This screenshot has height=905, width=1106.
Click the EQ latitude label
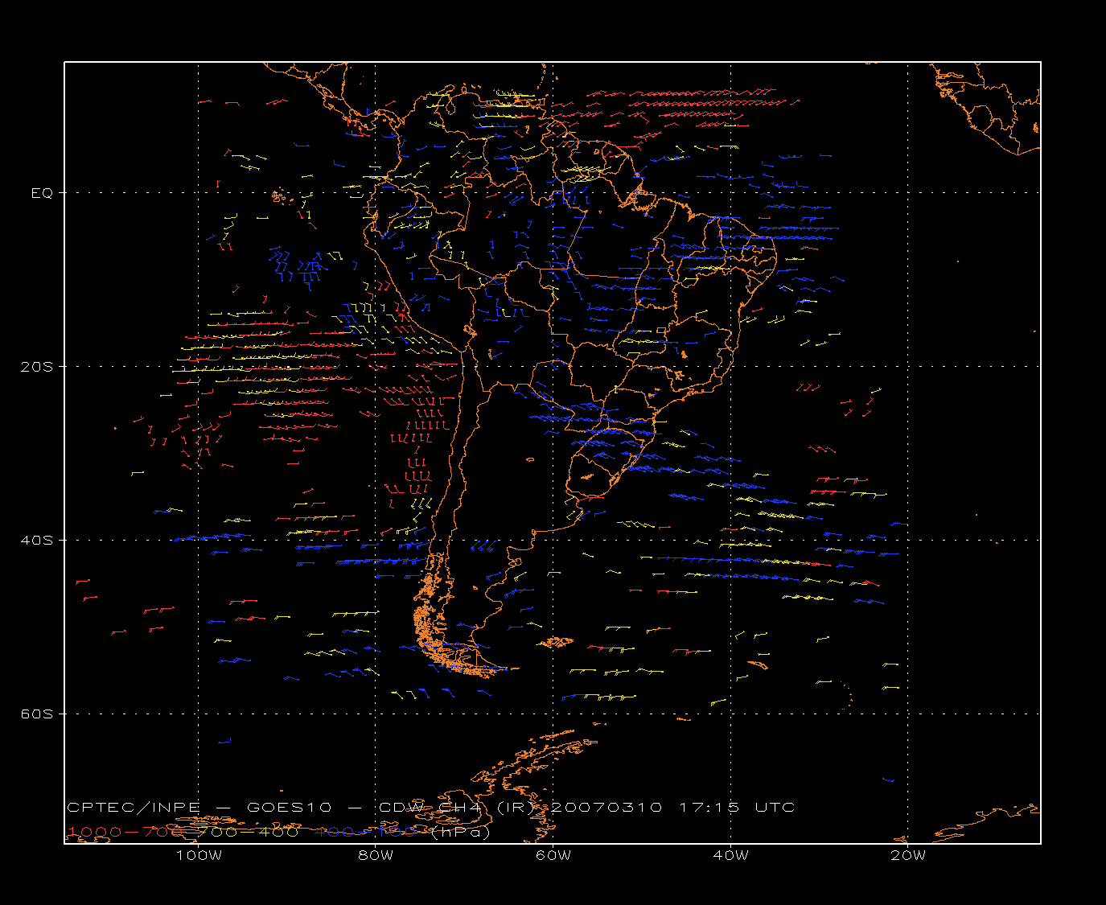[x=42, y=193]
